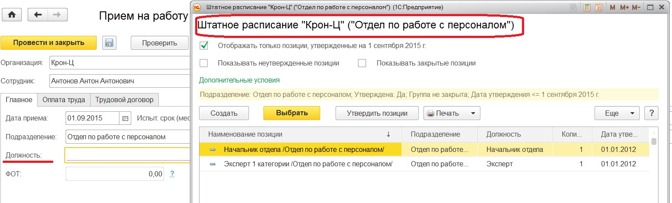This screenshot has height=203, width=672.
Task: Enable Показывать закрытые позиции
Action: (362, 63)
